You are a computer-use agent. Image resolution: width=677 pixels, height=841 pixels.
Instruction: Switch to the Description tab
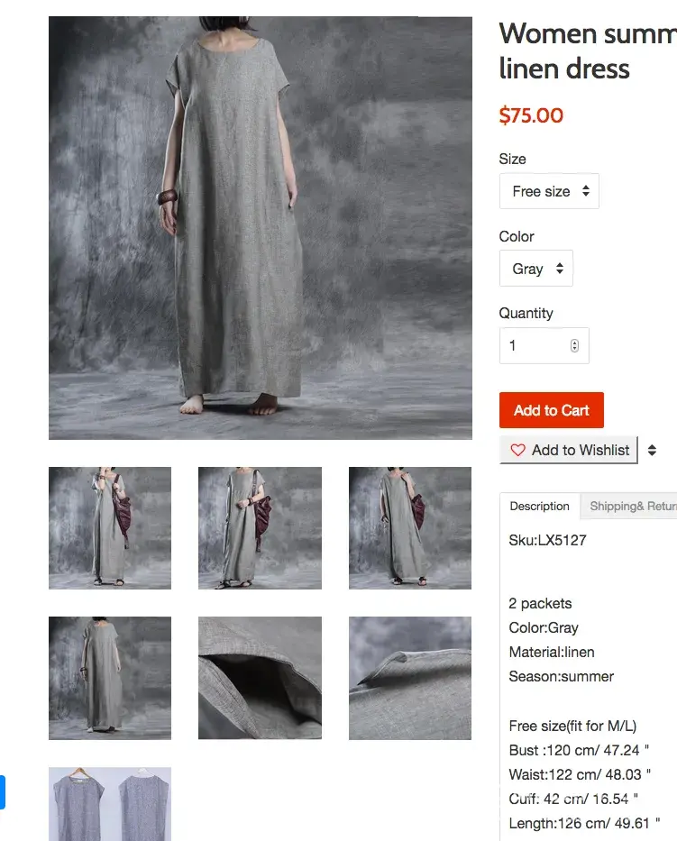pos(540,506)
